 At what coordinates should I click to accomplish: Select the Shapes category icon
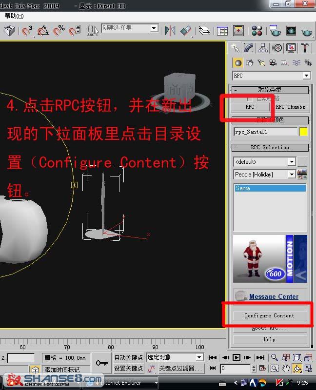250,63
